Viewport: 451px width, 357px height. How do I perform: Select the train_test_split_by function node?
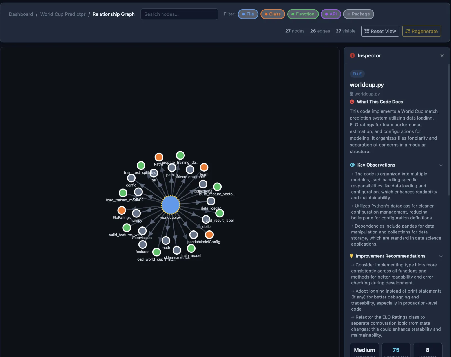[141, 165]
